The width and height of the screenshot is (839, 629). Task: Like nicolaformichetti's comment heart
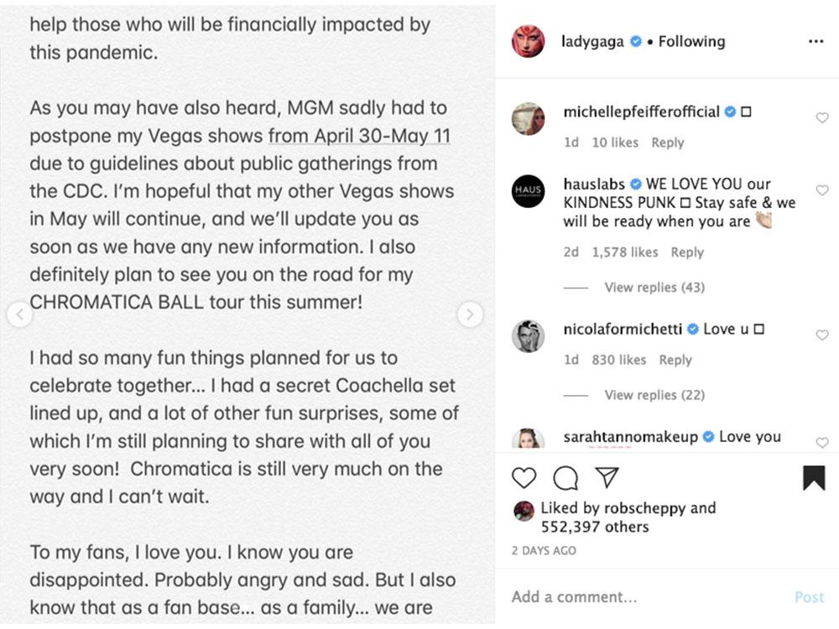(822, 335)
